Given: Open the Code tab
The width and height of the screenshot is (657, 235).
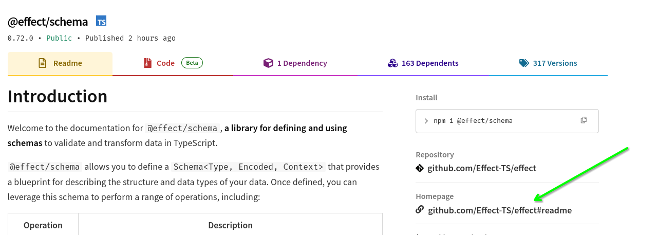Looking at the screenshot, I should (x=165, y=63).
